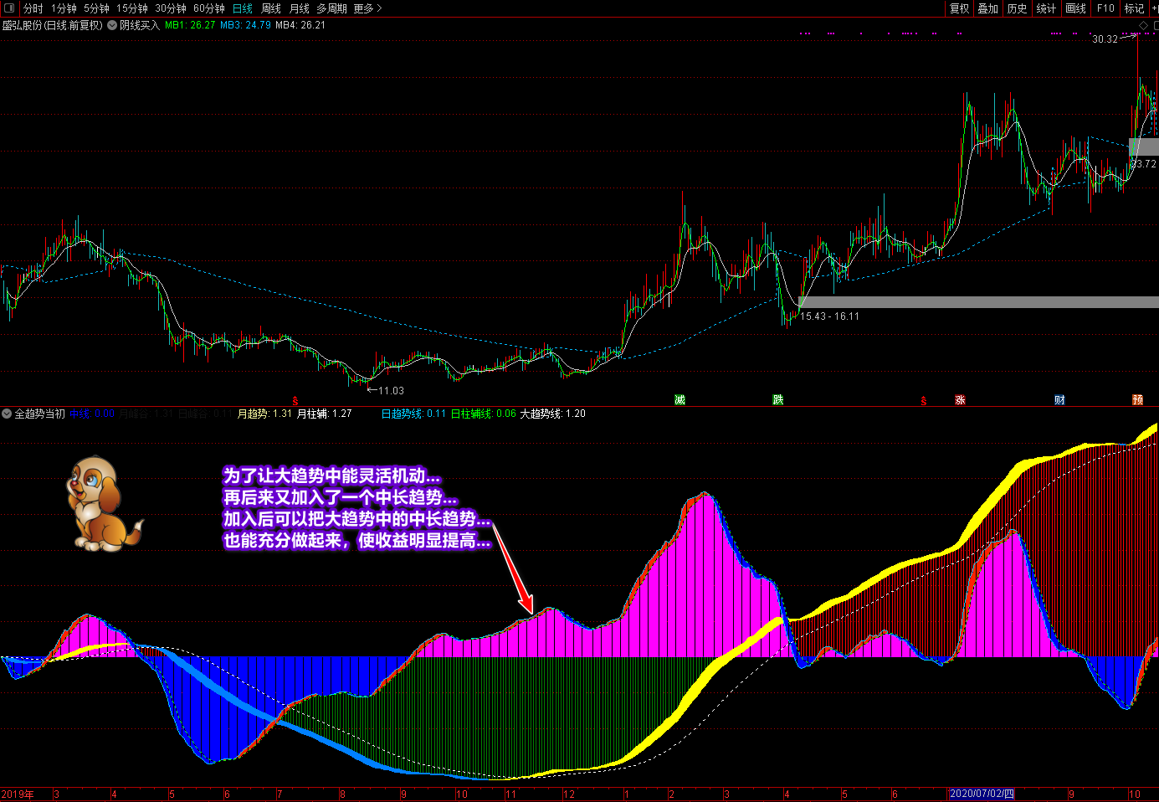Click the blue 财 event marker
The width and height of the screenshot is (1159, 802).
point(1059,400)
